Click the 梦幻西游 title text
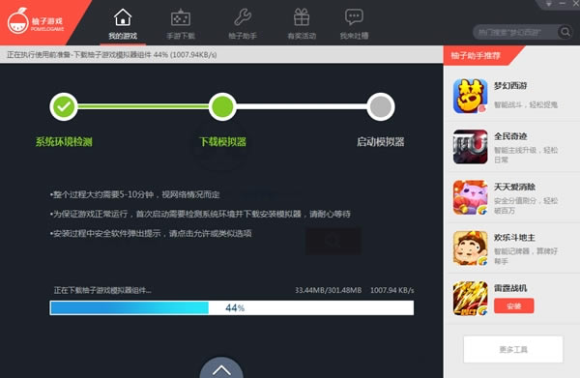580x378 pixels. click(510, 86)
